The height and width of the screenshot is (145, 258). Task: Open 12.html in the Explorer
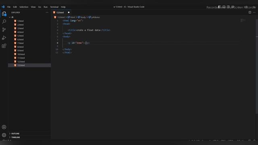[21, 62]
